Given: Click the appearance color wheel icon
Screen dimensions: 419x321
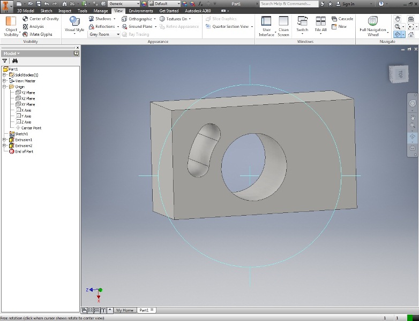Looking at the screenshot, I should (144, 3).
